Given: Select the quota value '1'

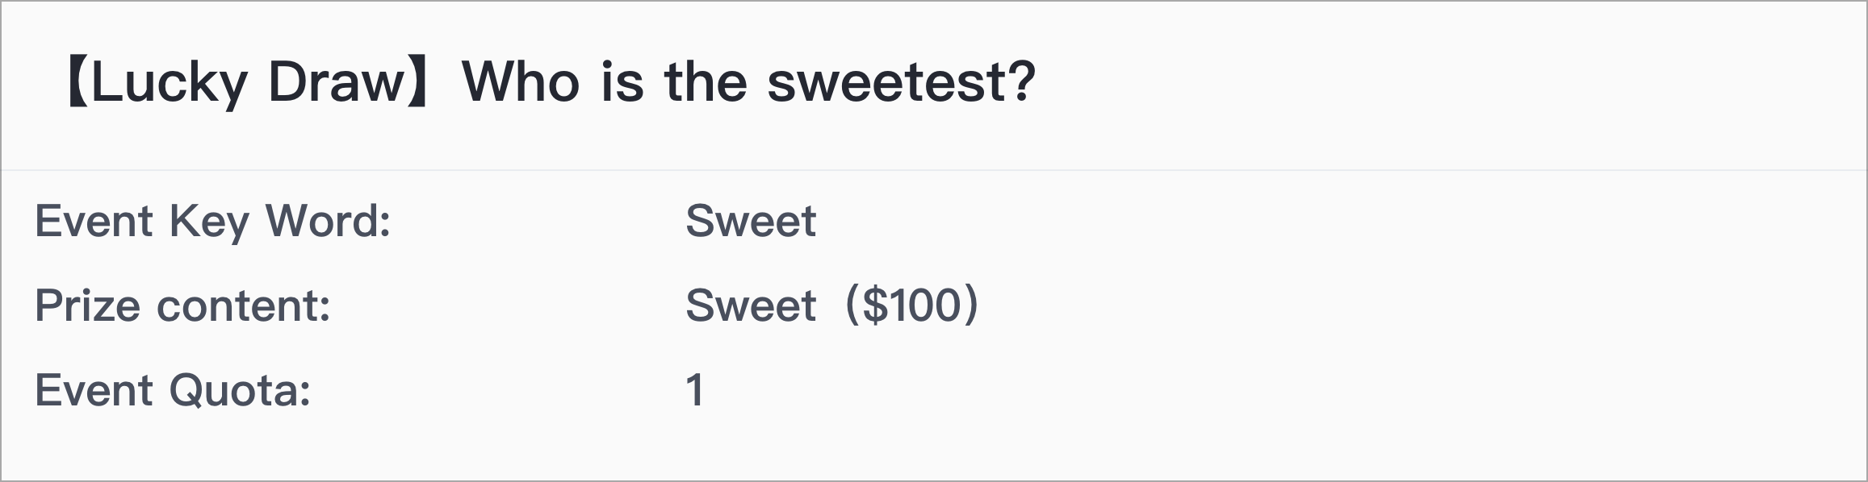Looking at the screenshot, I should click(695, 390).
